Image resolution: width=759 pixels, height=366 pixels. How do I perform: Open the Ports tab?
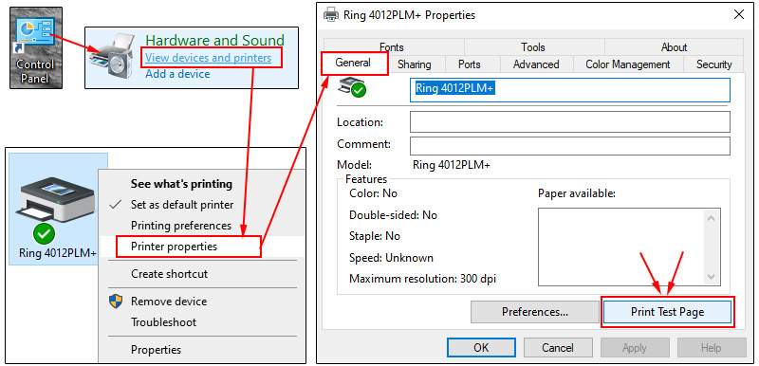(x=469, y=64)
